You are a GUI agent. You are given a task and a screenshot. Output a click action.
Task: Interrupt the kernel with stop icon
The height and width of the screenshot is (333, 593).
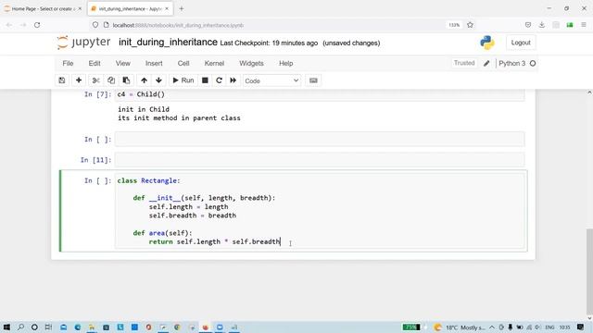coord(205,80)
